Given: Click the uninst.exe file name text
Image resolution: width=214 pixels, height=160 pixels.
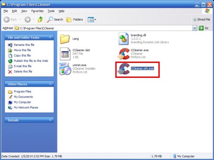Looking at the screenshot, I should [x=80, y=65].
